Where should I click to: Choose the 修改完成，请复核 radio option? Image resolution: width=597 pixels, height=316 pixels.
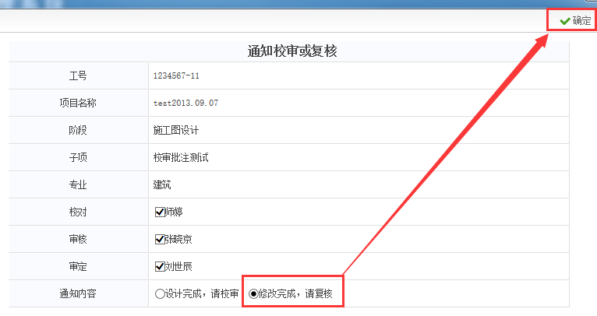[x=253, y=294]
